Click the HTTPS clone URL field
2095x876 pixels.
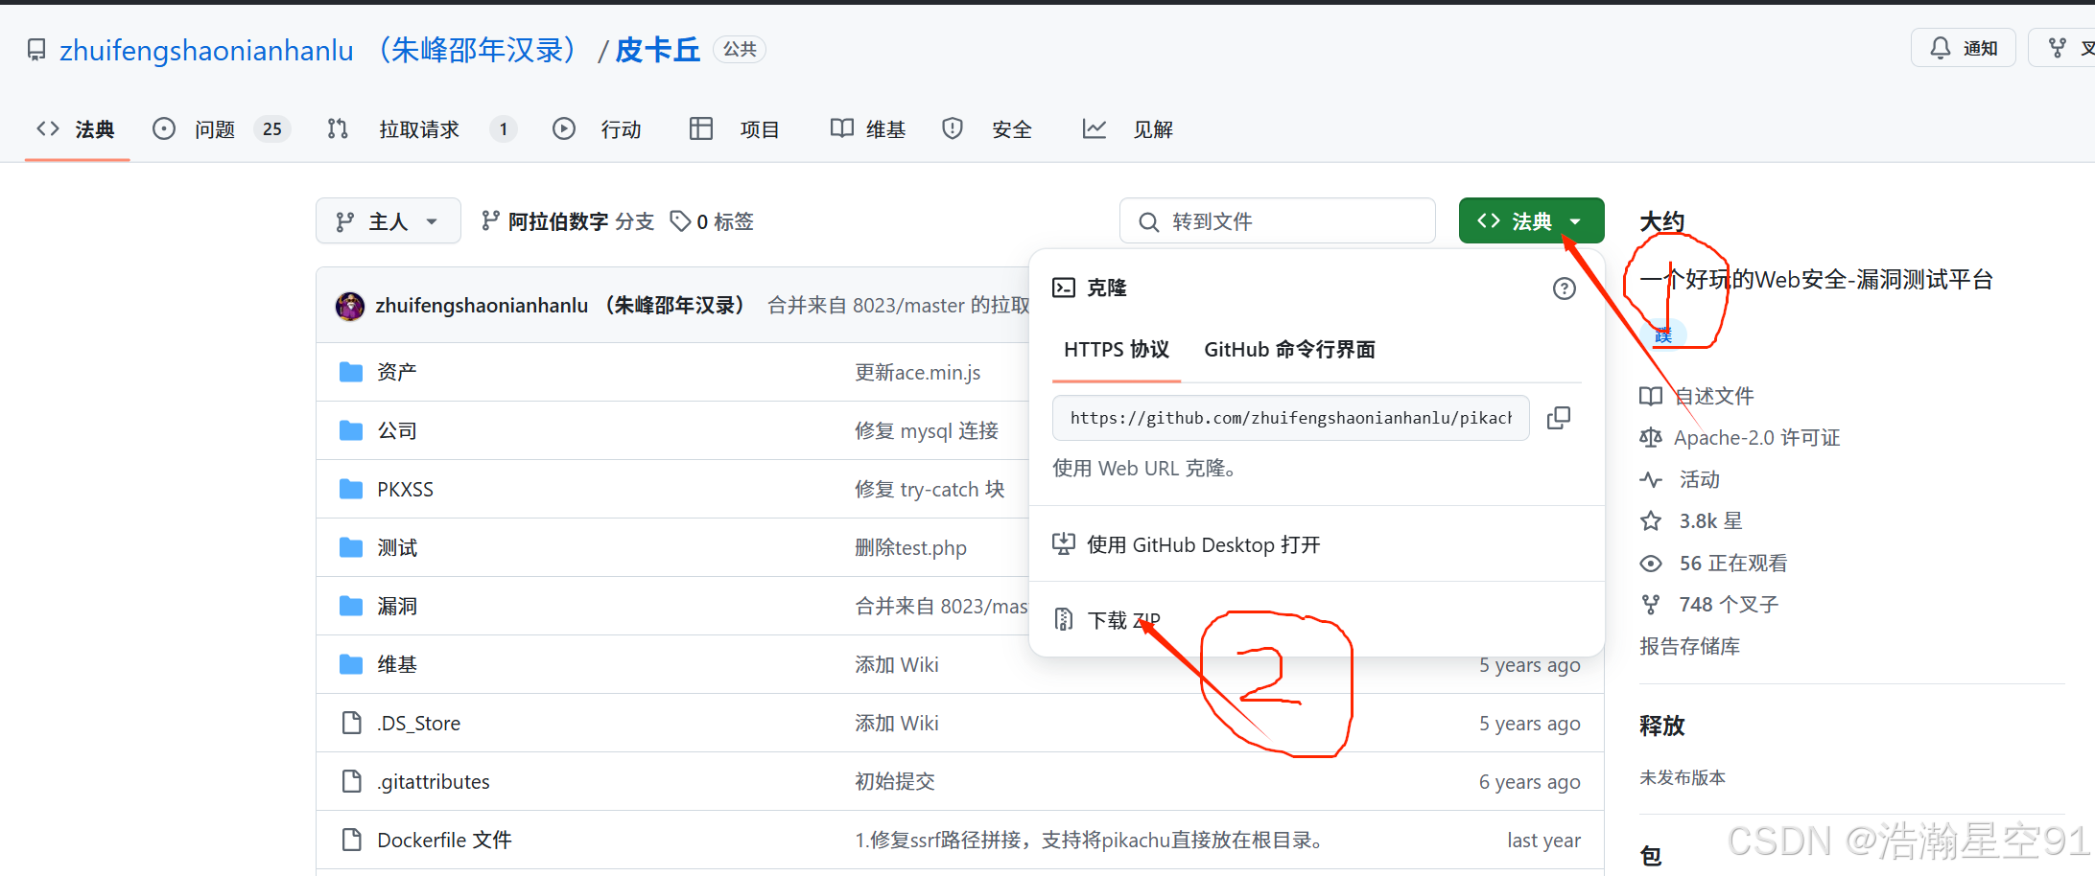[x=1291, y=418]
